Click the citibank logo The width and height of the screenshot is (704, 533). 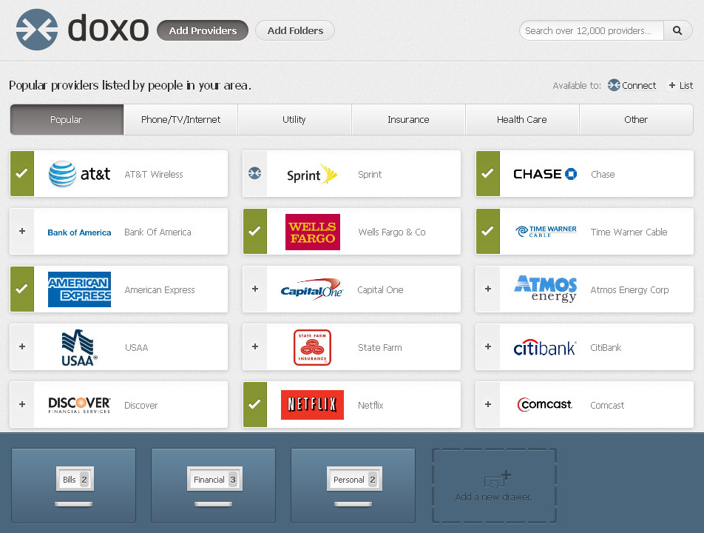tap(545, 348)
